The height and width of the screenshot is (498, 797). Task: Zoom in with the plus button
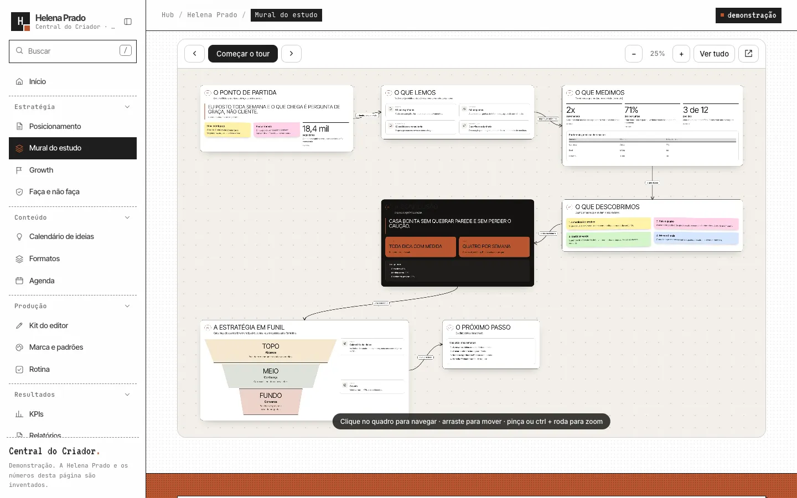681,54
